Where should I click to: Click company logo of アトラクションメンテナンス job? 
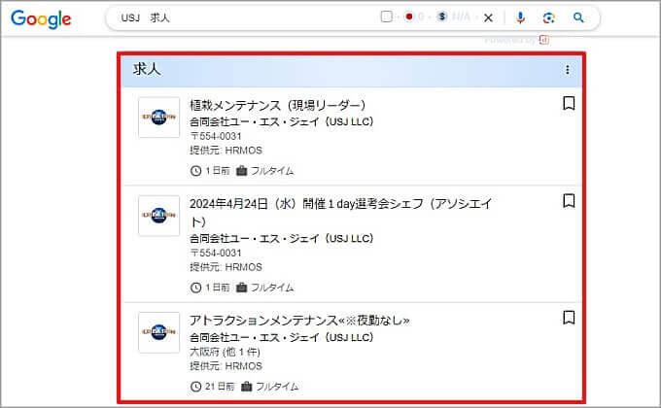(x=158, y=332)
